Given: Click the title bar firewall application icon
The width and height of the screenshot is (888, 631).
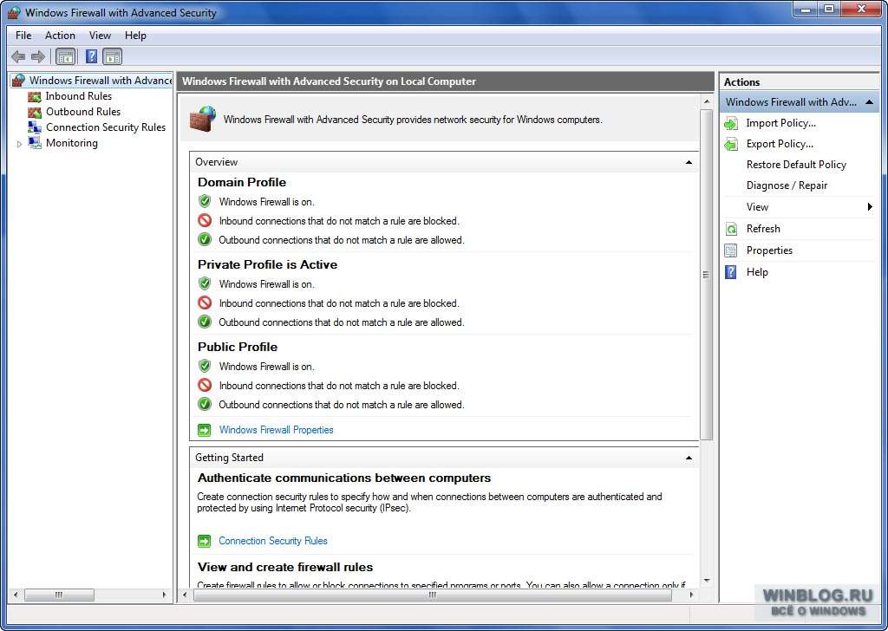Looking at the screenshot, I should (x=14, y=12).
